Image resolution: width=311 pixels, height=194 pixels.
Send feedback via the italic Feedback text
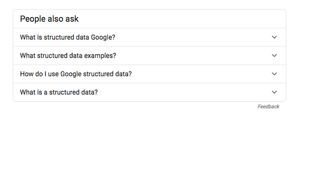[268, 107]
